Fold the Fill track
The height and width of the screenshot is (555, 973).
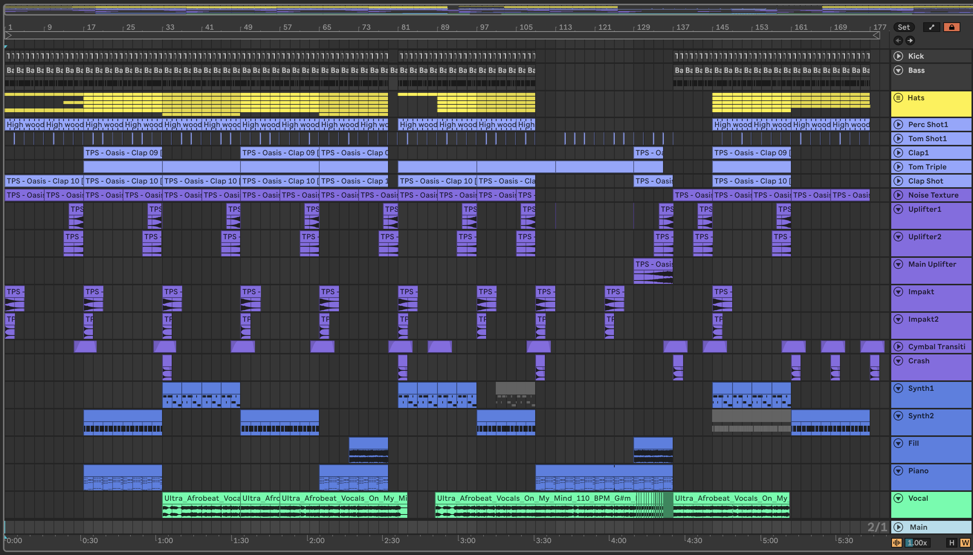(898, 443)
